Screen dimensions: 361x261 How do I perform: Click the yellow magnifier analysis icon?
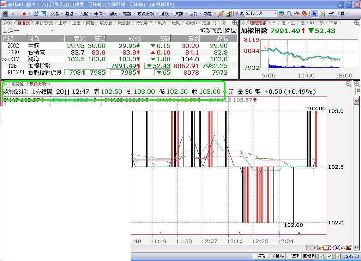323,14
